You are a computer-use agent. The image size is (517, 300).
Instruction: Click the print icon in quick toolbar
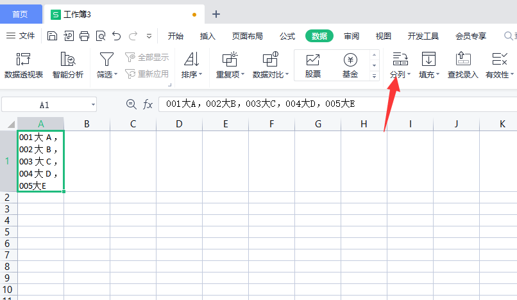[85, 36]
